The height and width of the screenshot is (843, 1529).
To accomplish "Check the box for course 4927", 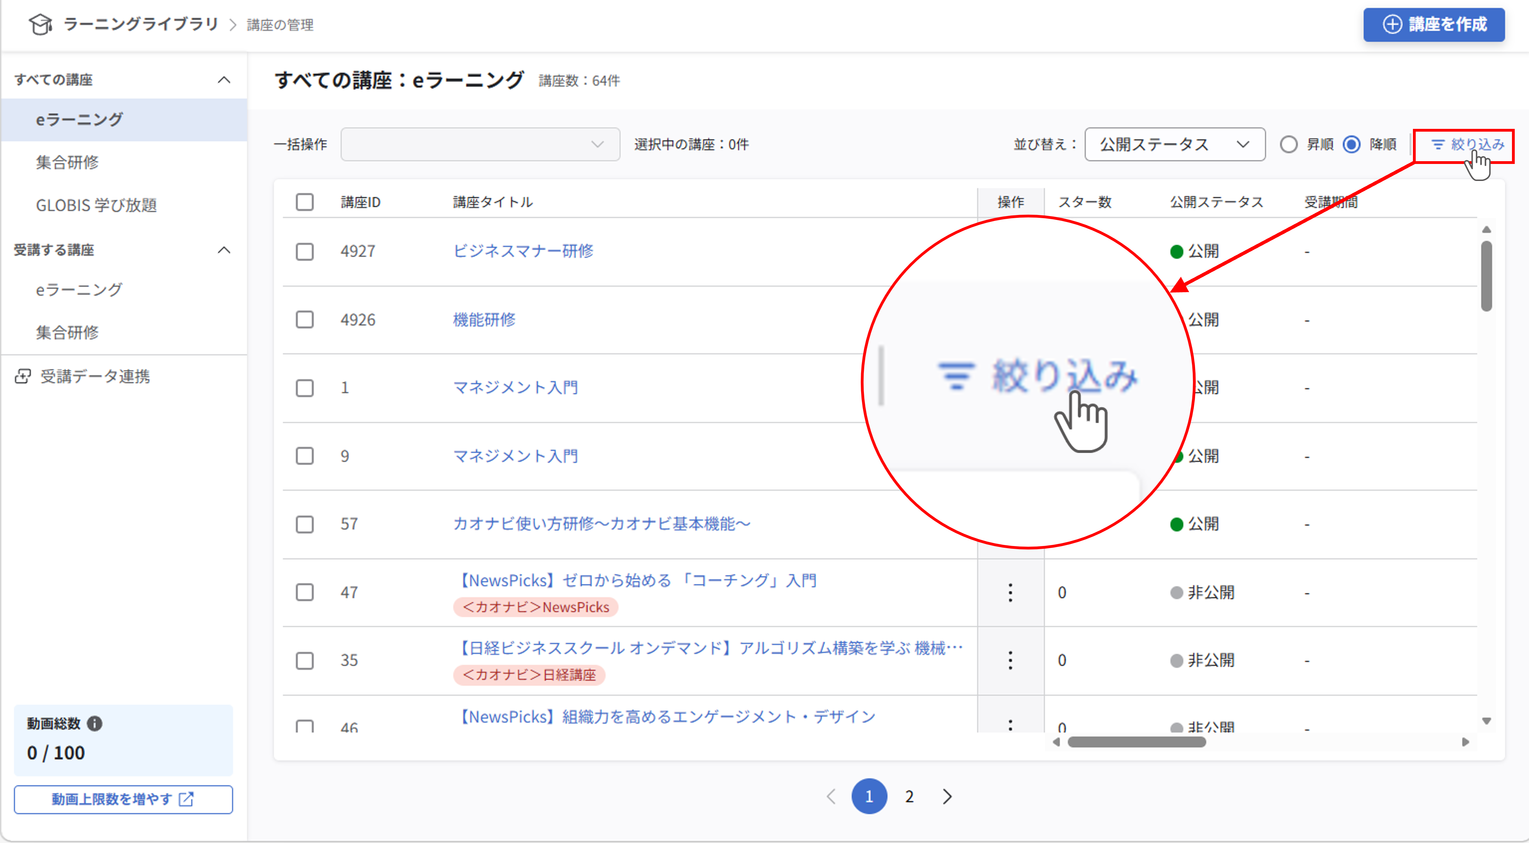I will click(x=304, y=251).
